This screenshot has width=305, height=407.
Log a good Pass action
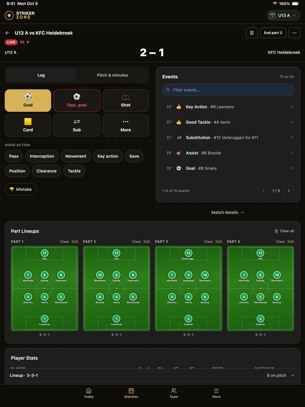pyautogui.click(x=14, y=156)
